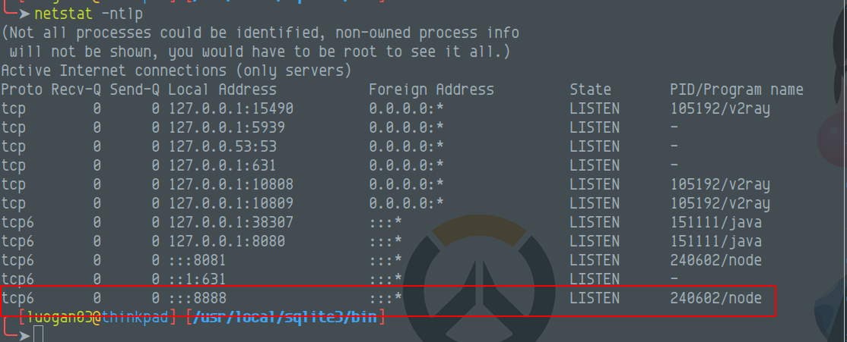847x342 pixels.
Task: Select local address :::8081
Action: click(197, 261)
